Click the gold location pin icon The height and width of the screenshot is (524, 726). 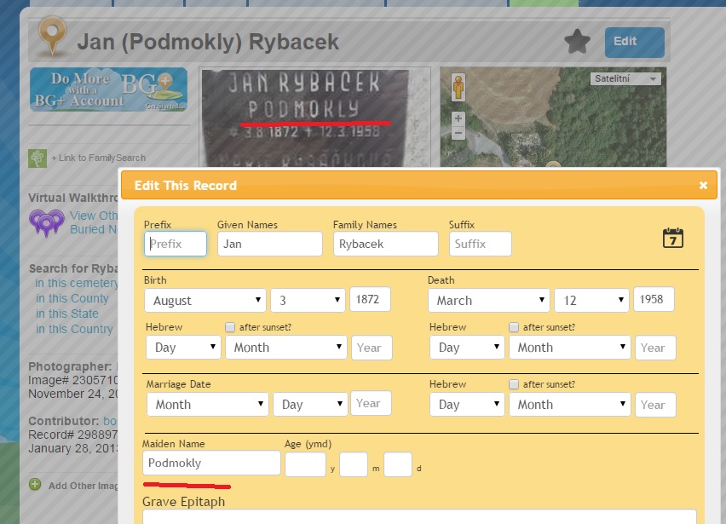[52, 39]
